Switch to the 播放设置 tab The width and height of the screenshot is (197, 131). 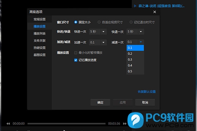coord(39,26)
